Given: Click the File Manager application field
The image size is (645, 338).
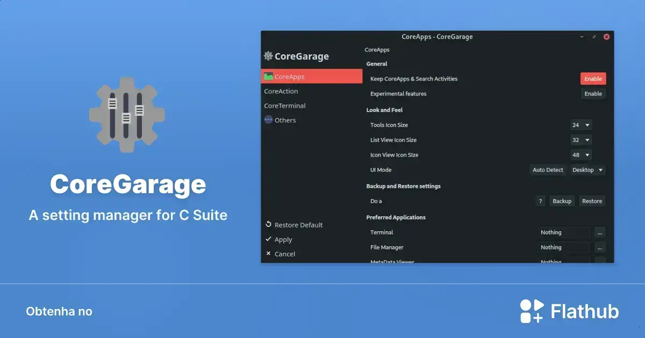Looking at the screenshot, I should [564, 247].
